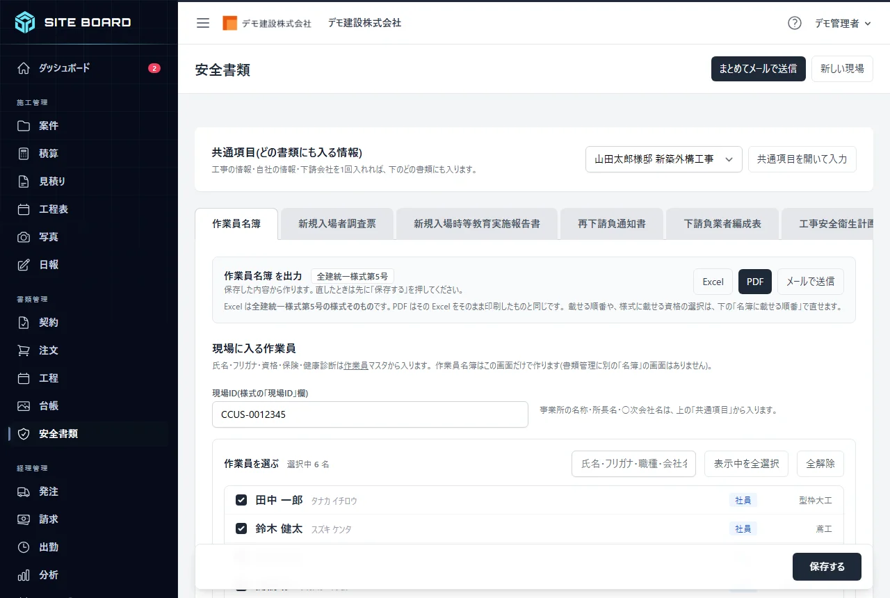Switch to the 新規入場者調査票 tab
890x598 pixels.
point(337,224)
